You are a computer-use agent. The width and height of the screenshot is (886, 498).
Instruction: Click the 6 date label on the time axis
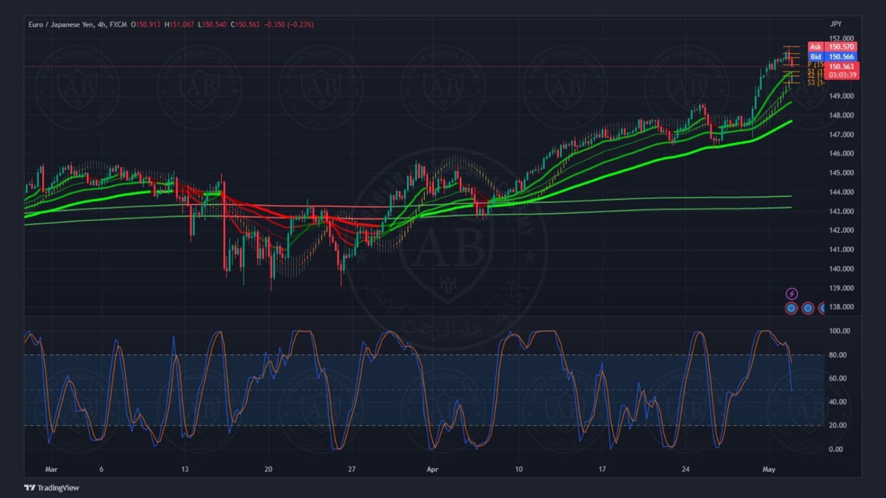(x=102, y=469)
